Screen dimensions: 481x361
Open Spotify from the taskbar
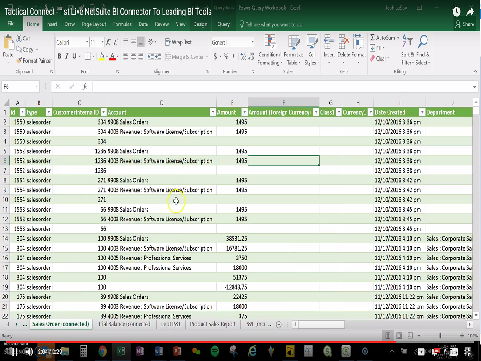coord(215,352)
